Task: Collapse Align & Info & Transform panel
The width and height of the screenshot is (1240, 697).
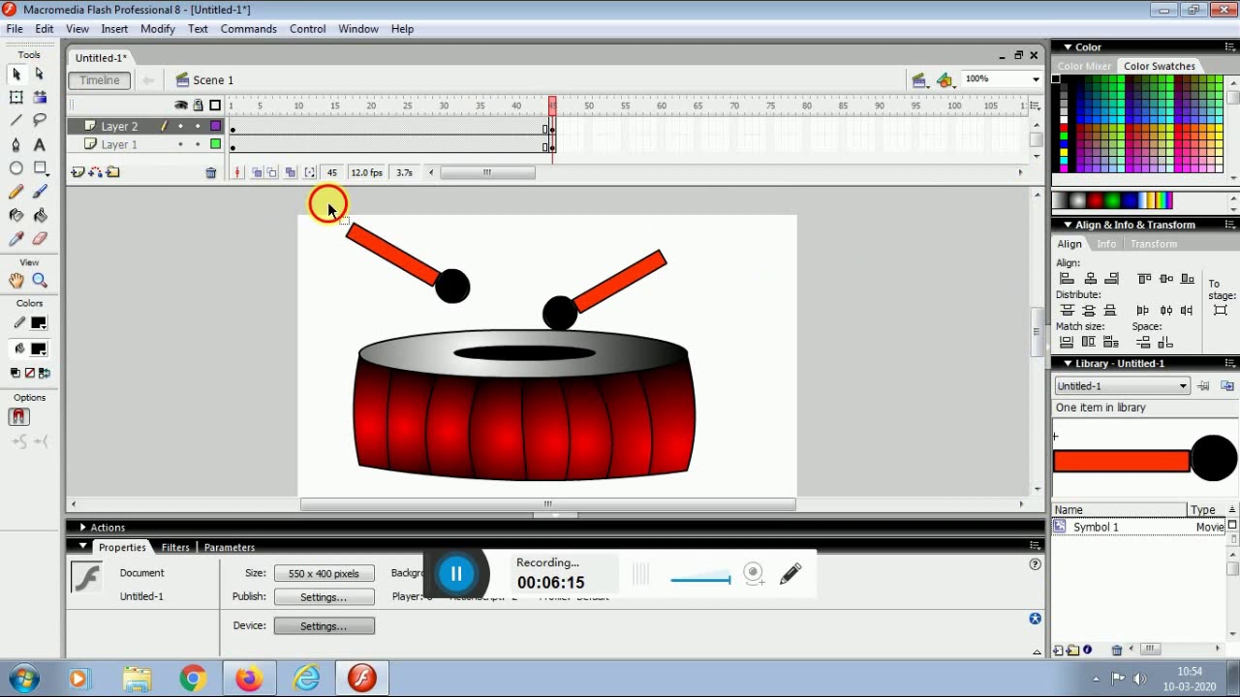Action: point(1068,225)
